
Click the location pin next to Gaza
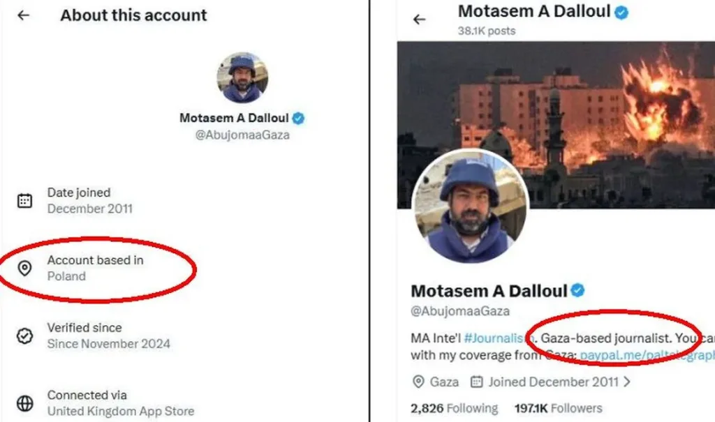[x=418, y=382]
